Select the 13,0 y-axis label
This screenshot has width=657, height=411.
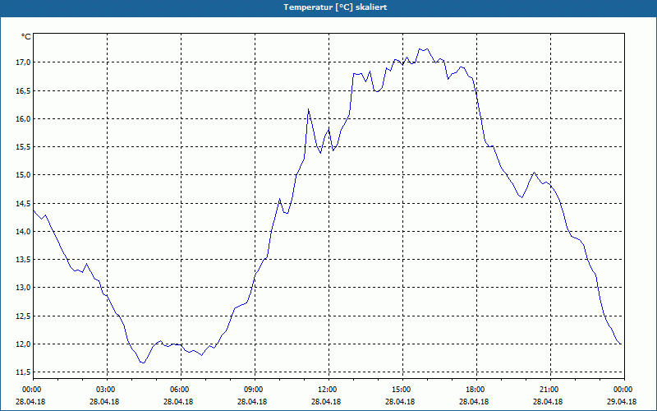[23, 288]
